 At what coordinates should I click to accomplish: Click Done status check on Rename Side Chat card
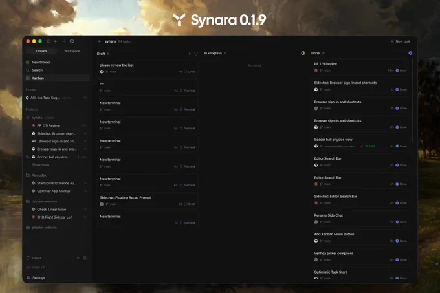coord(397,222)
